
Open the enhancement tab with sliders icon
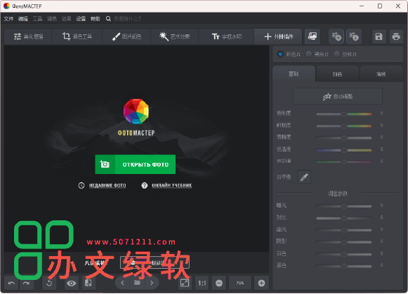pos(28,36)
